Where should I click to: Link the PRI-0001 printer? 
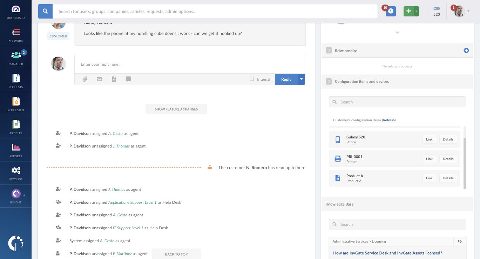point(429,159)
